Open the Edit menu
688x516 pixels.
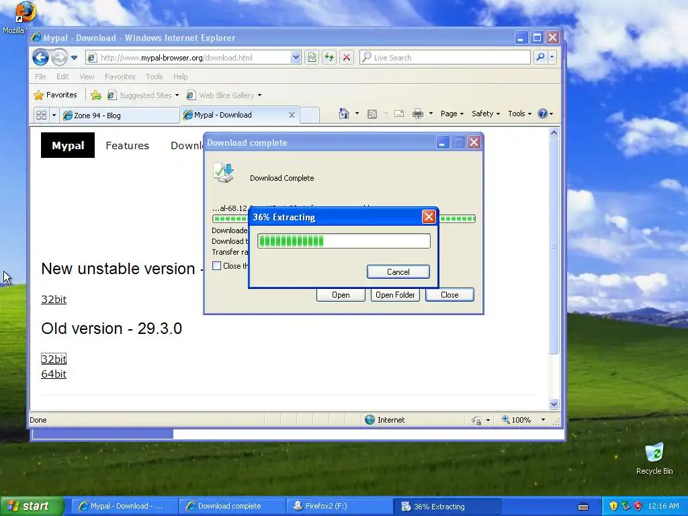pos(62,77)
